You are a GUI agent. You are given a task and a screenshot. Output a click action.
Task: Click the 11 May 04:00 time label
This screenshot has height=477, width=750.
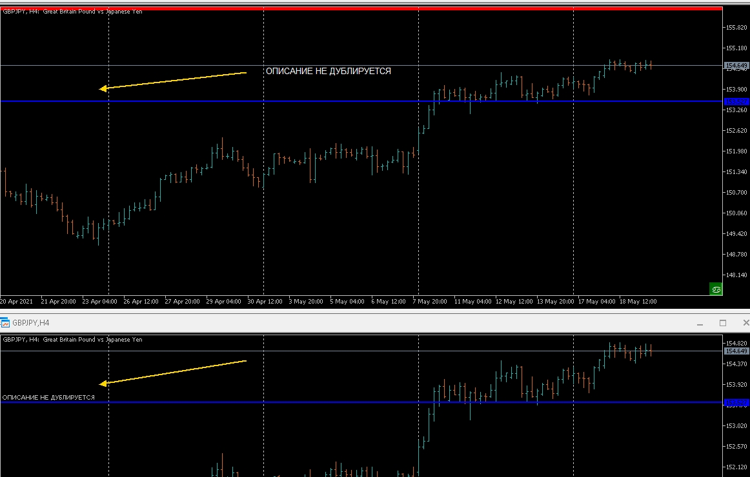click(x=472, y=301)
